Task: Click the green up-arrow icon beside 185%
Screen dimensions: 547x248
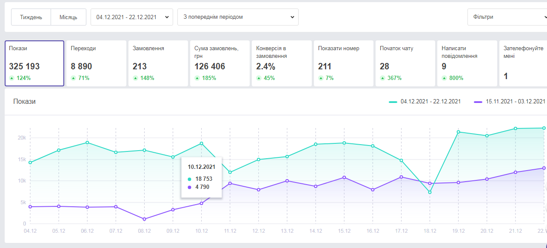Action: pos(197,78)
